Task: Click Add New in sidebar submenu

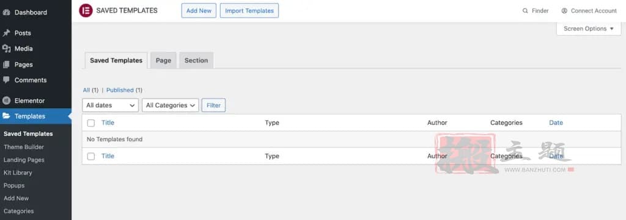Action: coord(17,198)
